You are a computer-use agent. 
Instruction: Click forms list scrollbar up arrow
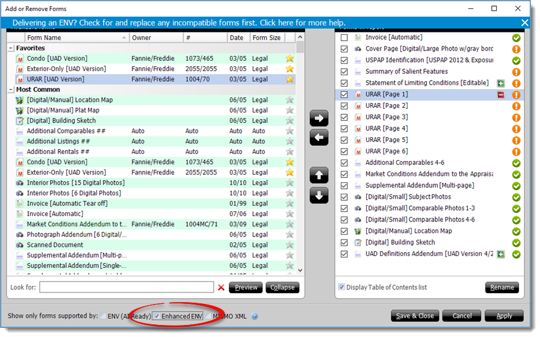(x=300, y=37)
